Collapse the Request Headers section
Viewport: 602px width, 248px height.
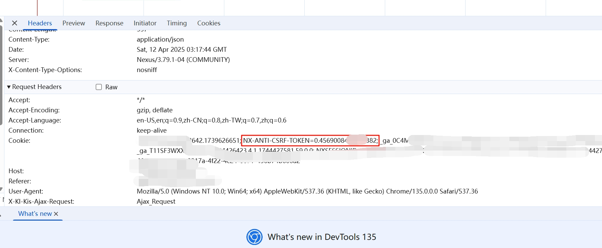(x=9, y=87)
